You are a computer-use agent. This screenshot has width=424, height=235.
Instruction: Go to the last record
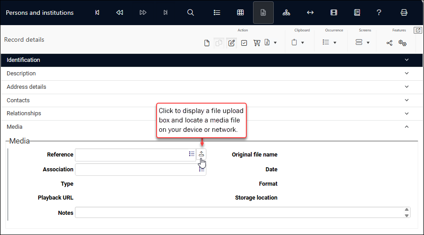tap(166, 13)
